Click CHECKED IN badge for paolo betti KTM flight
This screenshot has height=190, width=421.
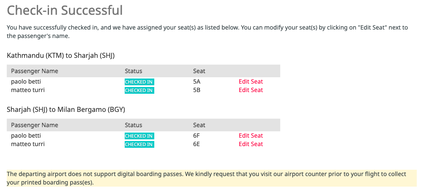pyautogui.click(x=139, y=82)
